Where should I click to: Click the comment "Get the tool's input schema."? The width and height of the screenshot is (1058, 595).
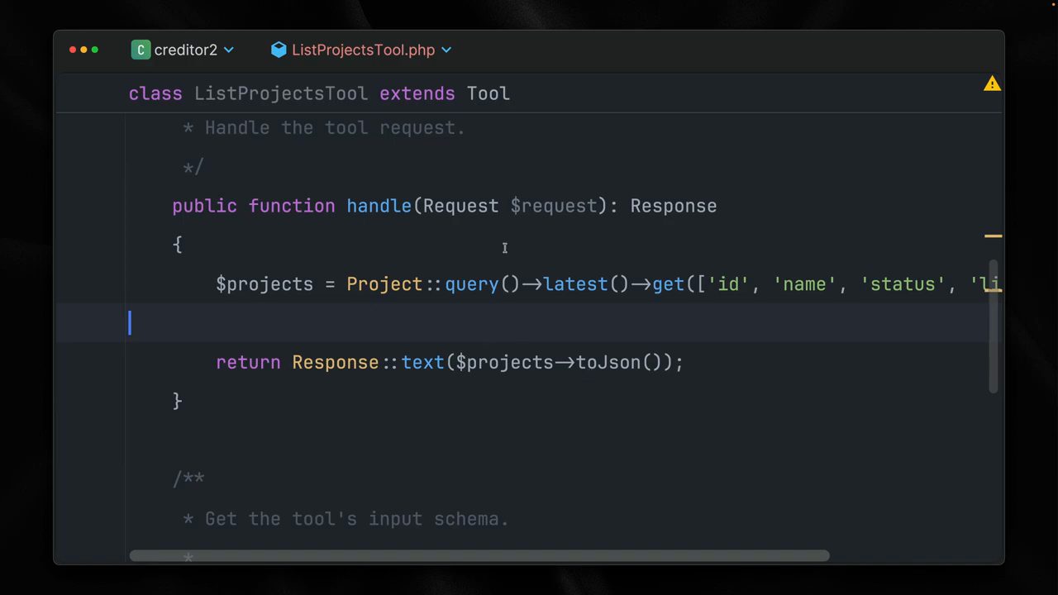click(356, 519)
